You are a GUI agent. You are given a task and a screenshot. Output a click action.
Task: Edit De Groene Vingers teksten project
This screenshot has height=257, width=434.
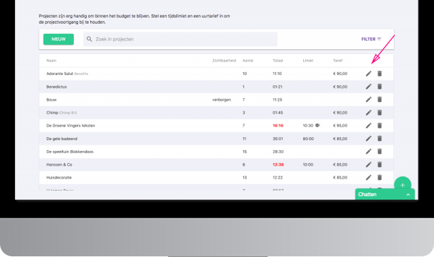368,126
